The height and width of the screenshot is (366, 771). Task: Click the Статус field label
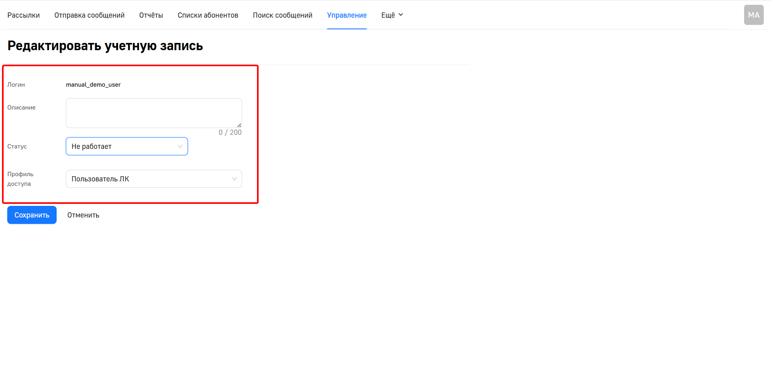pos(17,146)
